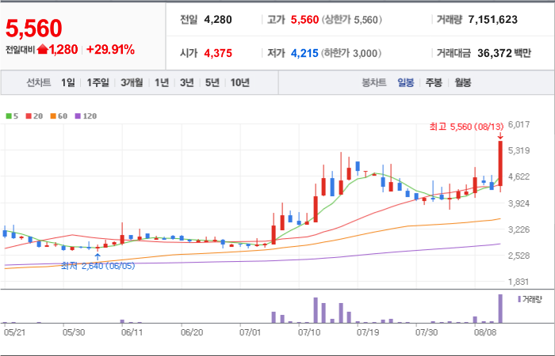Click the 4,622 price axis label
This screenshot has width=555, height=356.
tap(519, 176)
